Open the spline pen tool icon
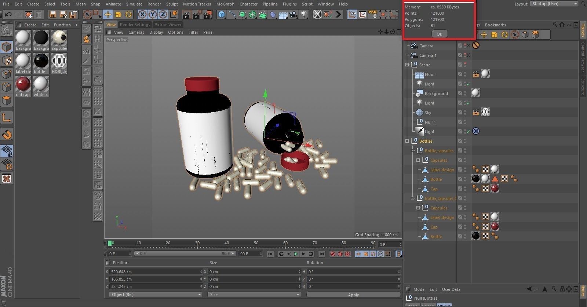587x307 pixels. coord(232,14)
